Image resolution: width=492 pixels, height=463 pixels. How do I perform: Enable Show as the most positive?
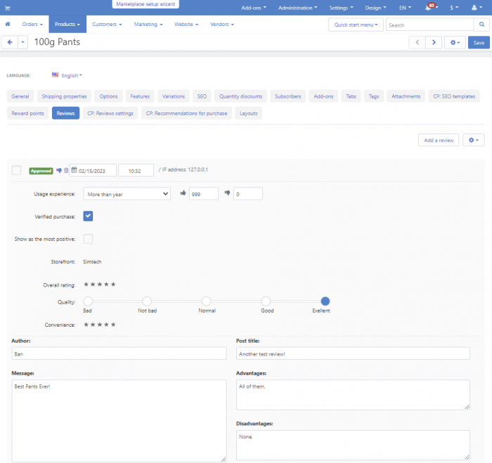tap(88, 239)
